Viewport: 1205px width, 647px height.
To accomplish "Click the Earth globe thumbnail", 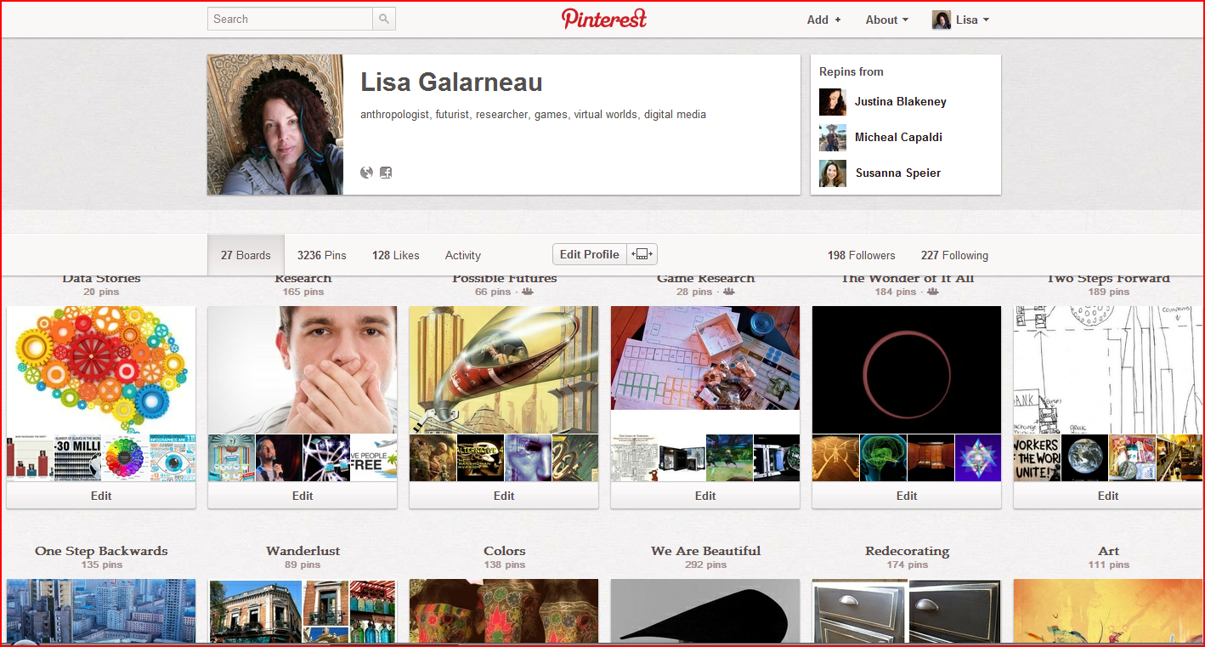I will coord(1084,458).
